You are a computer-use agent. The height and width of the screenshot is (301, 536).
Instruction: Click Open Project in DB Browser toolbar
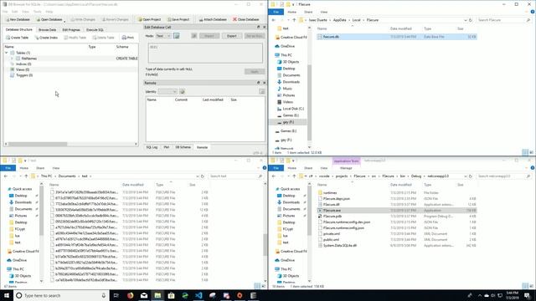click(x=149, y=19)
